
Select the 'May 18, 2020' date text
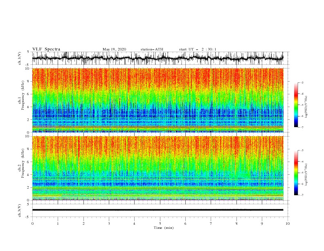point(114,49)
